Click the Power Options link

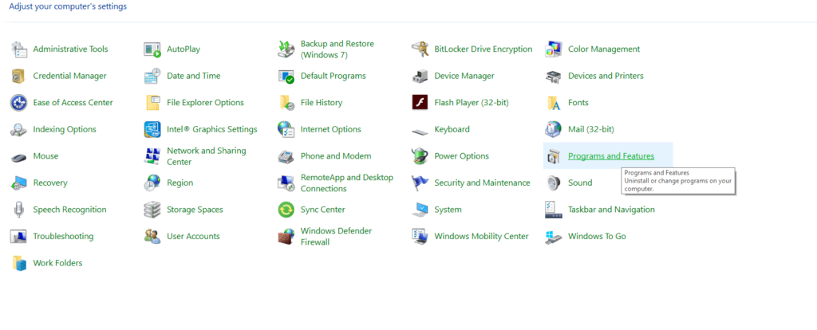462,156
